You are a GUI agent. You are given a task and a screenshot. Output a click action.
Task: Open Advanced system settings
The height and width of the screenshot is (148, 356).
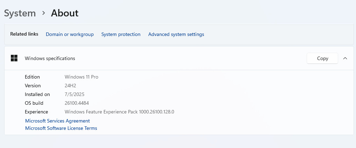pyautogui.click(x=176, y=35)
